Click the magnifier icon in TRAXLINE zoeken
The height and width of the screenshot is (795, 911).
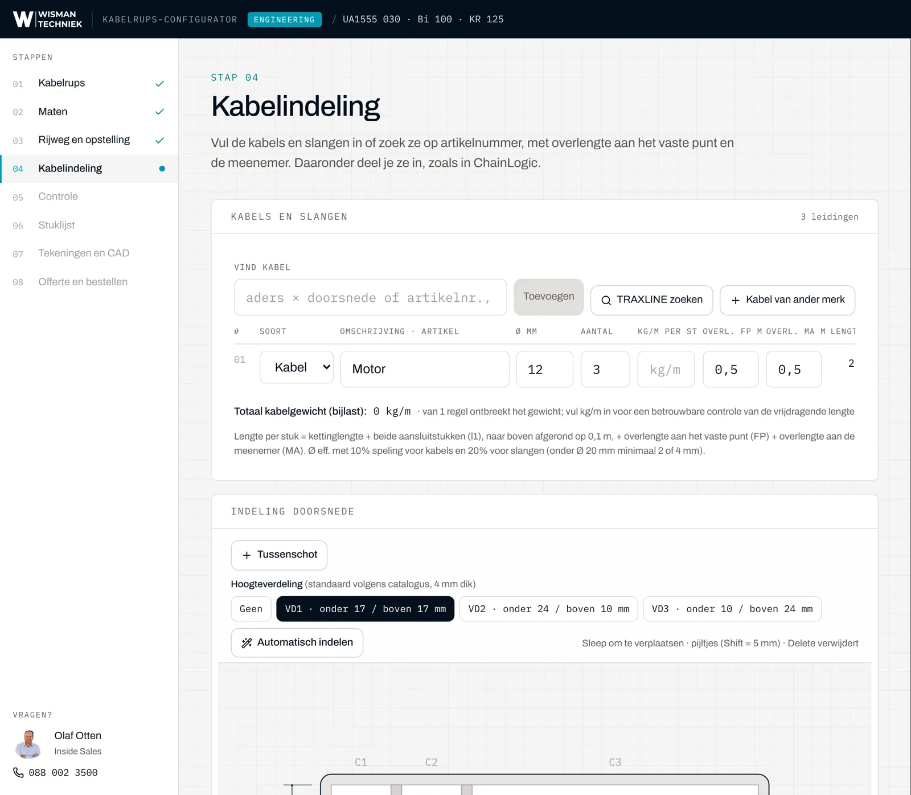606,300
